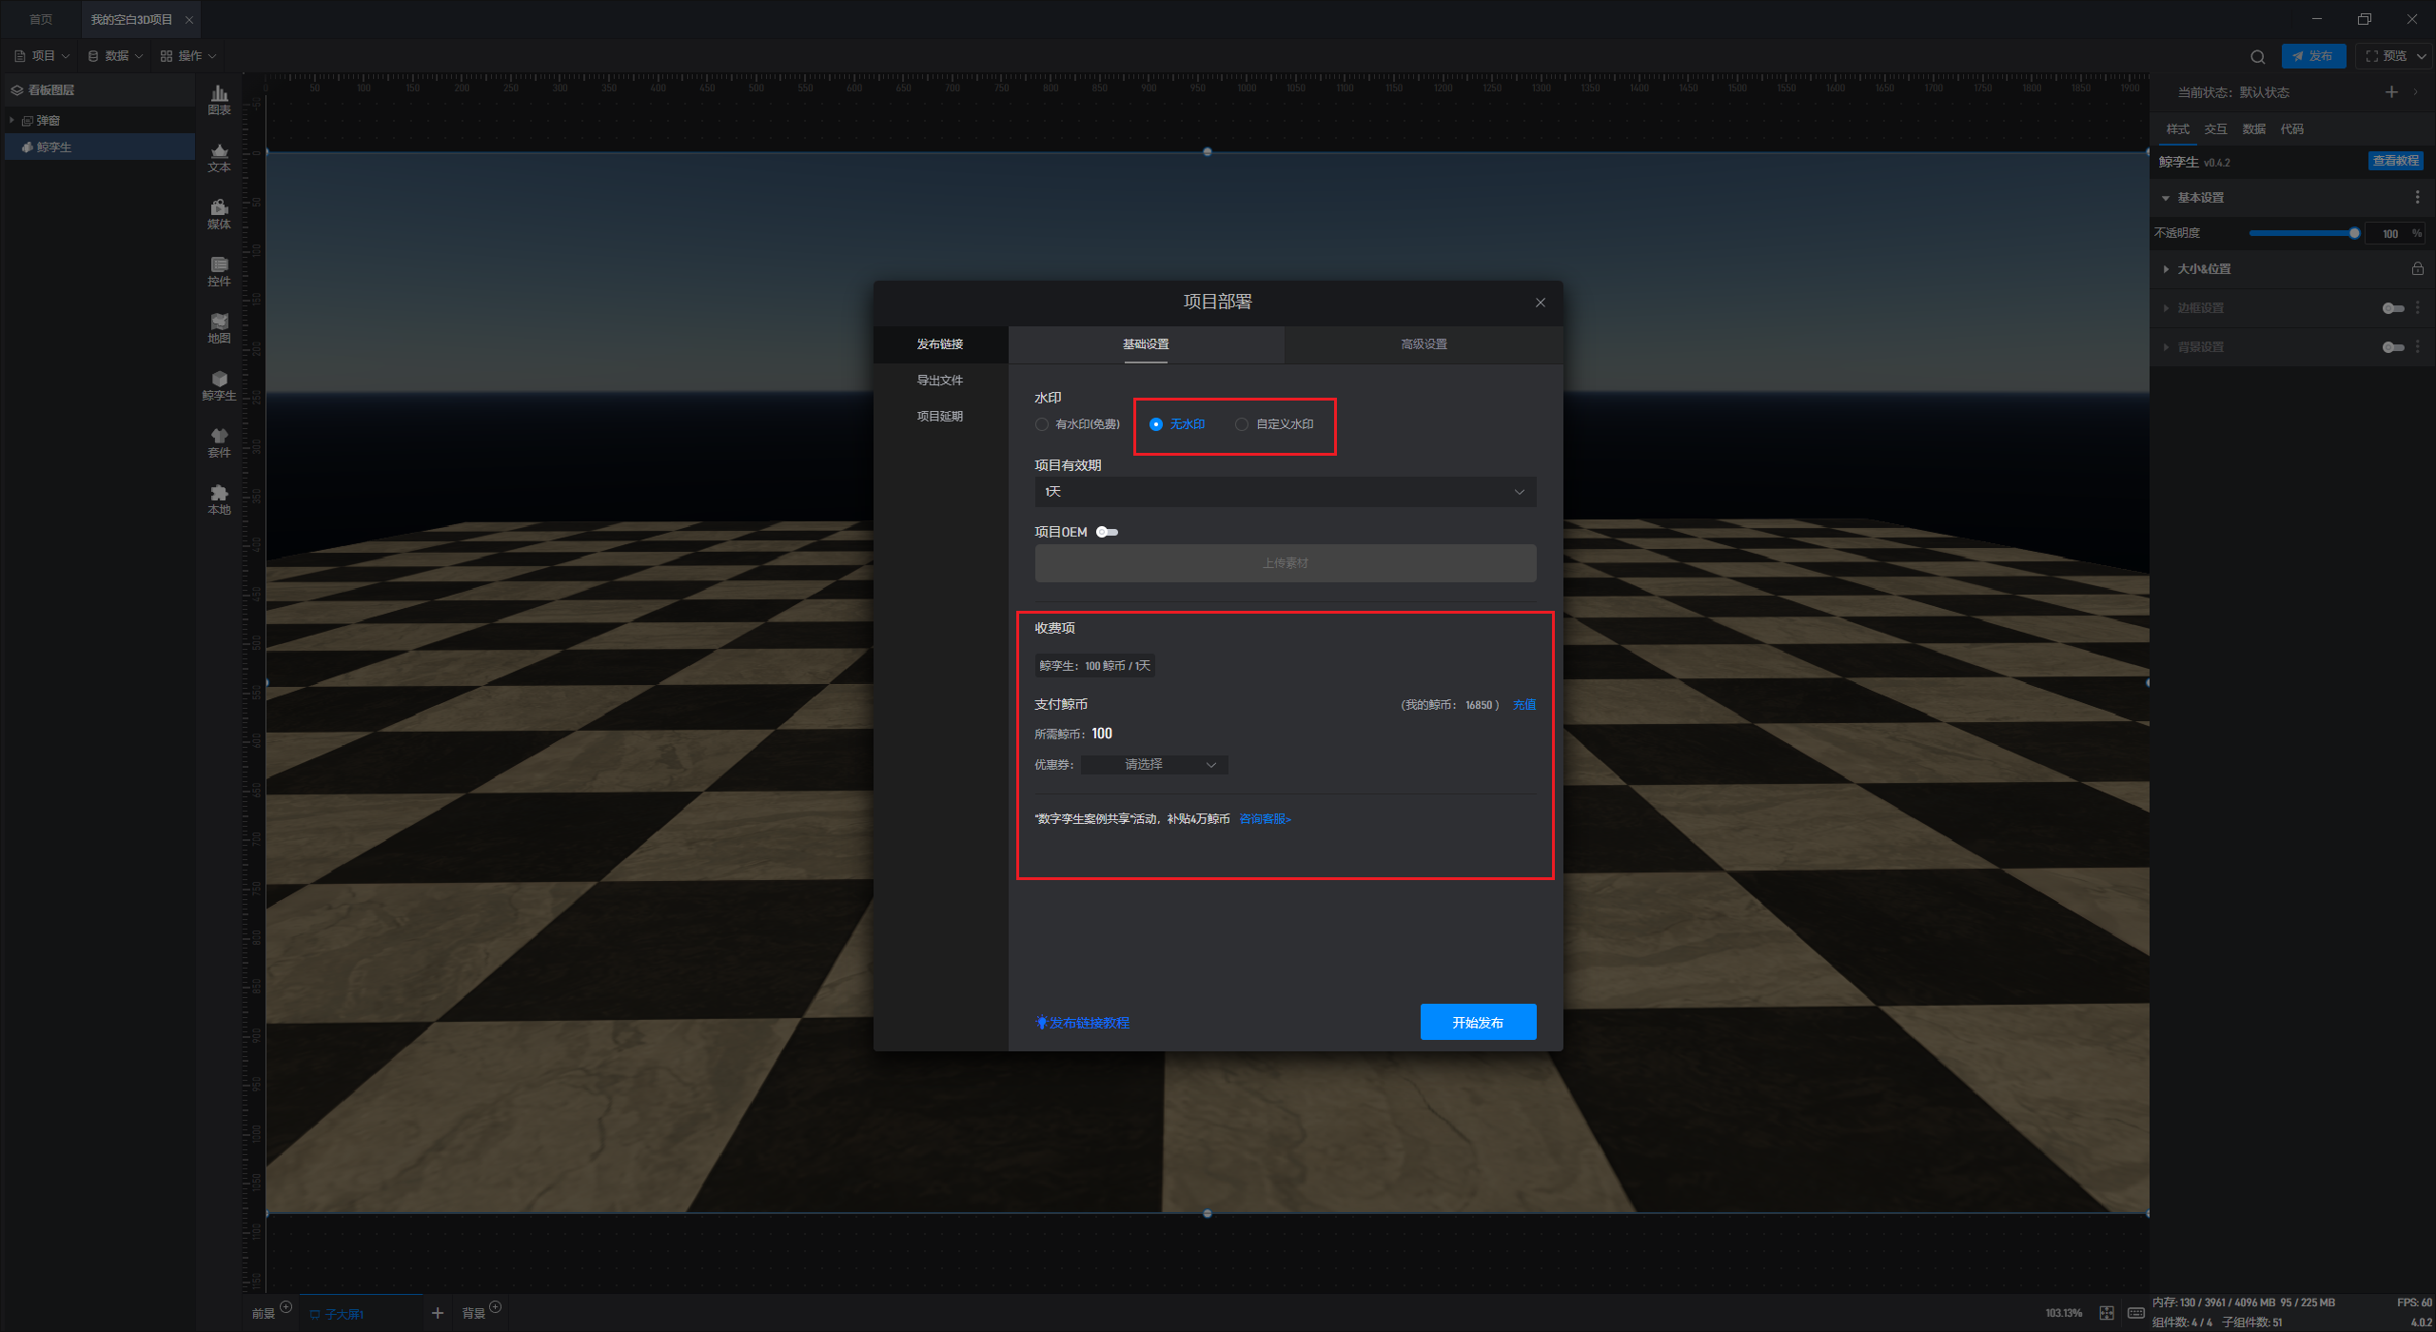
Task: Click the 开始发布 button
Action: coord(1478,1023)
